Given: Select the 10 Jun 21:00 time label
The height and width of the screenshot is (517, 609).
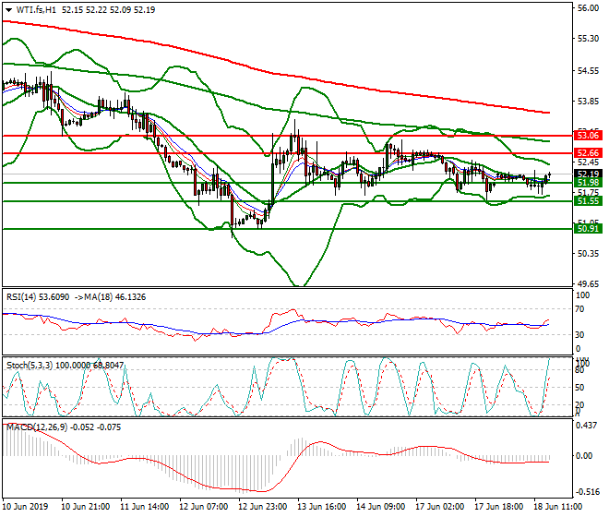Looking at the screenshot, I should pos(86,507).
